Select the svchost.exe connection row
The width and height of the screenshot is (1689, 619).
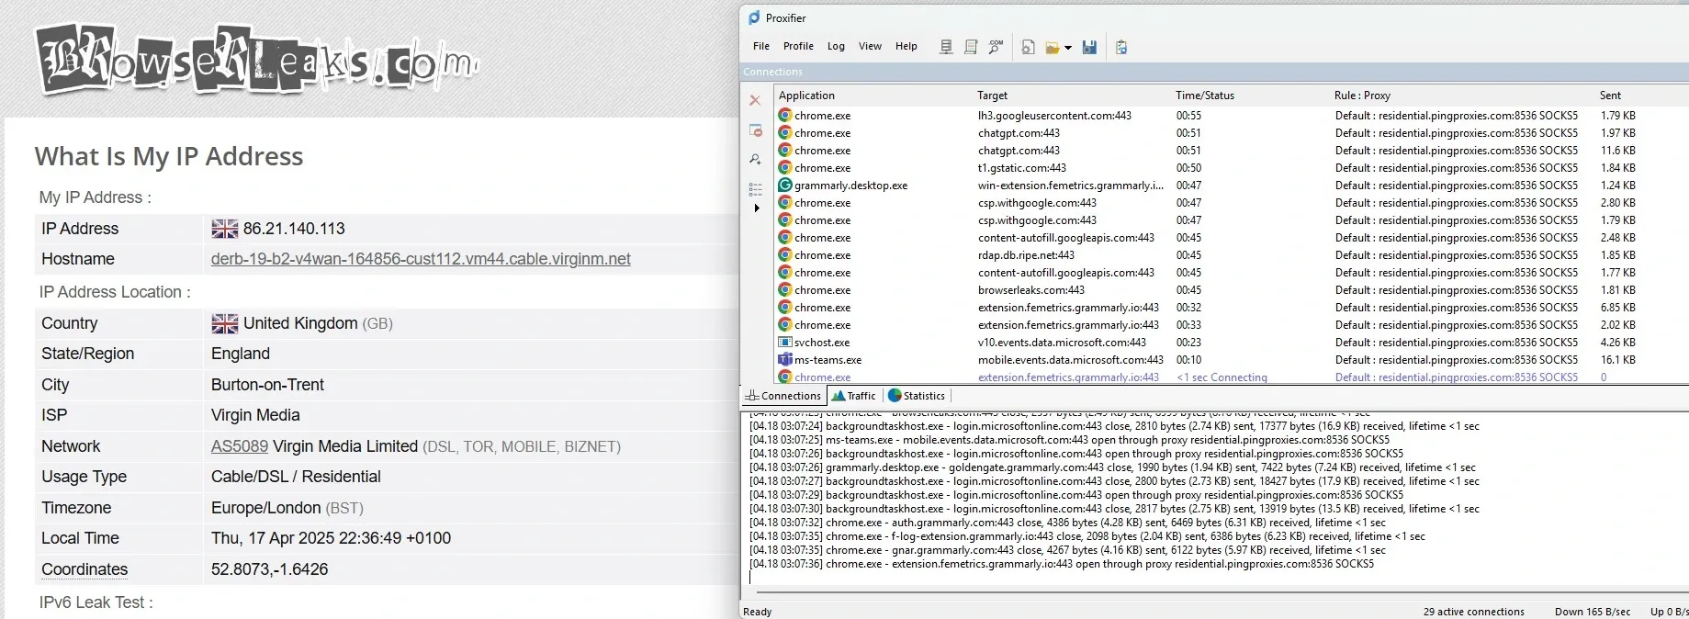[1232, 343]
